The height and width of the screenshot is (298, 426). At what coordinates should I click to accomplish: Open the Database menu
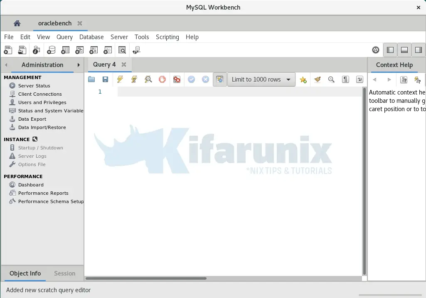pyautogui.click(x=91, y=37)
